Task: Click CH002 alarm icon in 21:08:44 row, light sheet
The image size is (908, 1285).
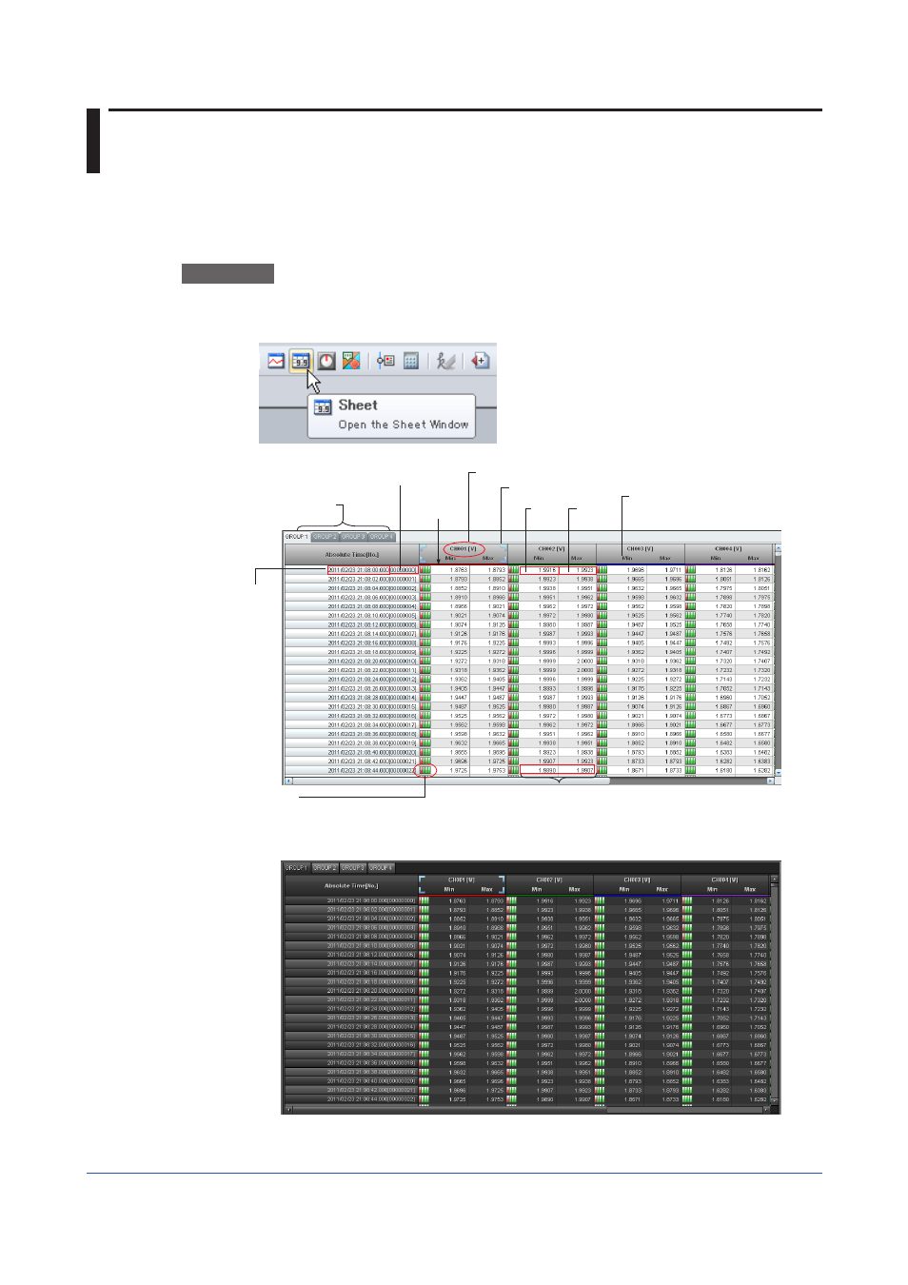Action: click(513, 770)
